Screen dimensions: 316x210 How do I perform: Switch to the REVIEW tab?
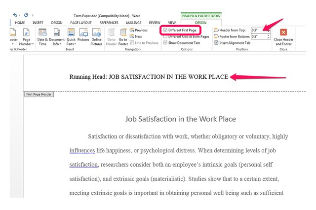pyautogui.click(x=155, y=23)
